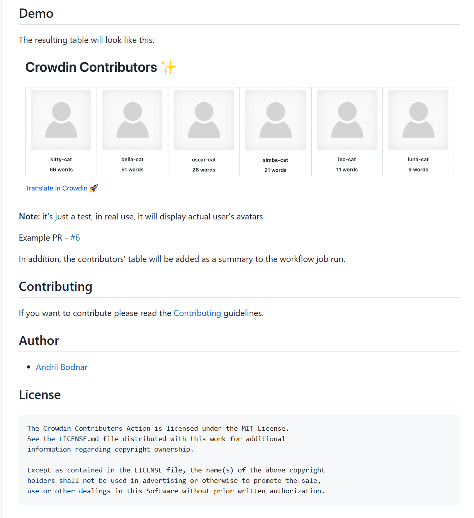Open example pull request #6

pyautogui.click(x=75, y=238)
